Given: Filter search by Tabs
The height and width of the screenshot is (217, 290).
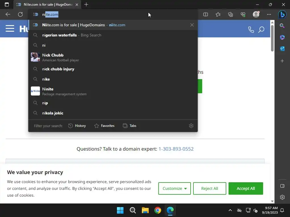Looking at the screenshot, I should click(129, 126).
